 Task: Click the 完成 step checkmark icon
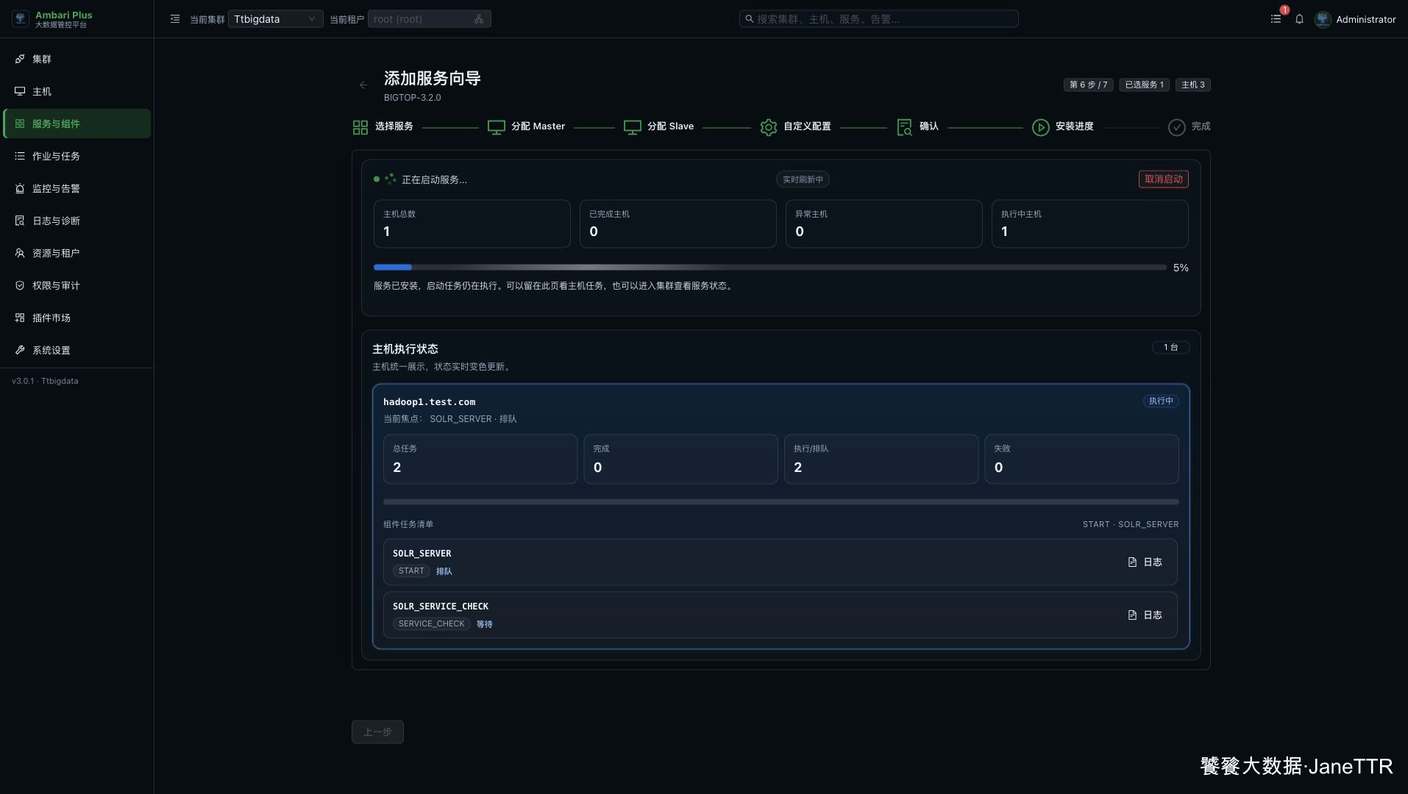(x=1177, y=127)
